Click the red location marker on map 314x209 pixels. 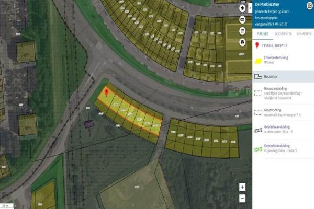pyautogui.click(x=107, y=92)
